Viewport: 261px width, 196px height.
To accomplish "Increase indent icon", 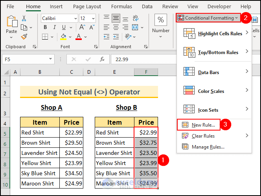I will tap(116, 37).
